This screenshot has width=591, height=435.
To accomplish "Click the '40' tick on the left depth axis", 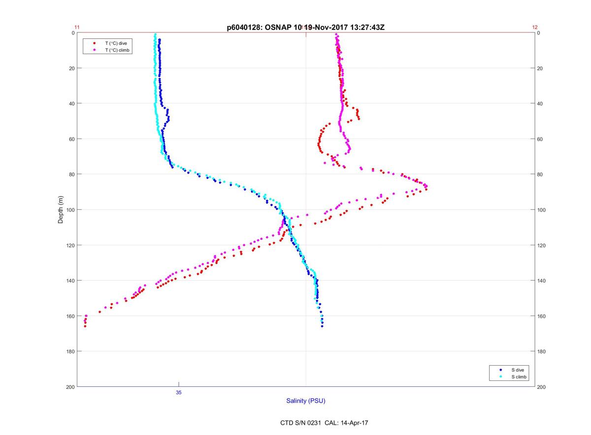I will click(x=71, y=104).
